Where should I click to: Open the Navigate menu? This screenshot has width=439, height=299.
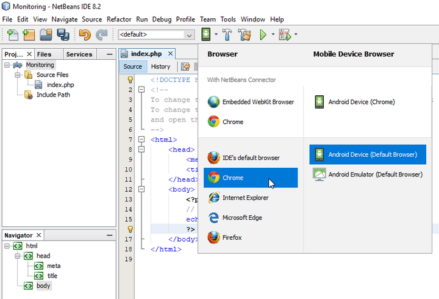(x=65, y=20)
